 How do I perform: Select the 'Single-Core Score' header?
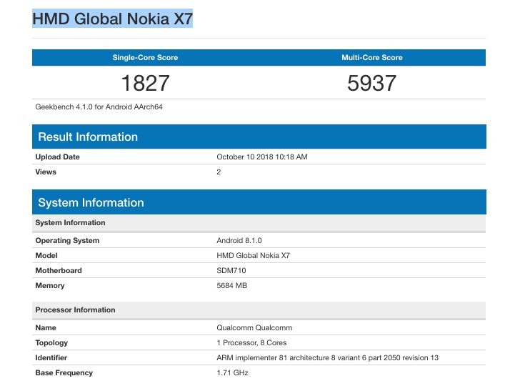[145, 57]
